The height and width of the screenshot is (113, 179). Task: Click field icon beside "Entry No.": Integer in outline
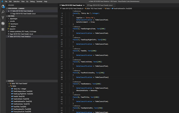[x=12, y=89]
